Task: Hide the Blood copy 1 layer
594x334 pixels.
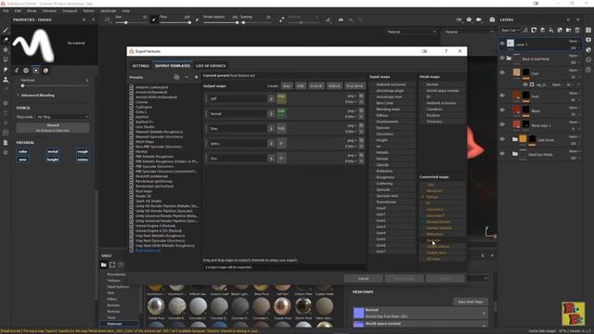Action: pos(502,124)
